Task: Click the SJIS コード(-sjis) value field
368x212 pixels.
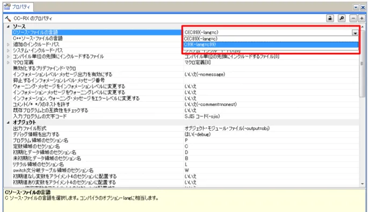Action: coord(271,116)
